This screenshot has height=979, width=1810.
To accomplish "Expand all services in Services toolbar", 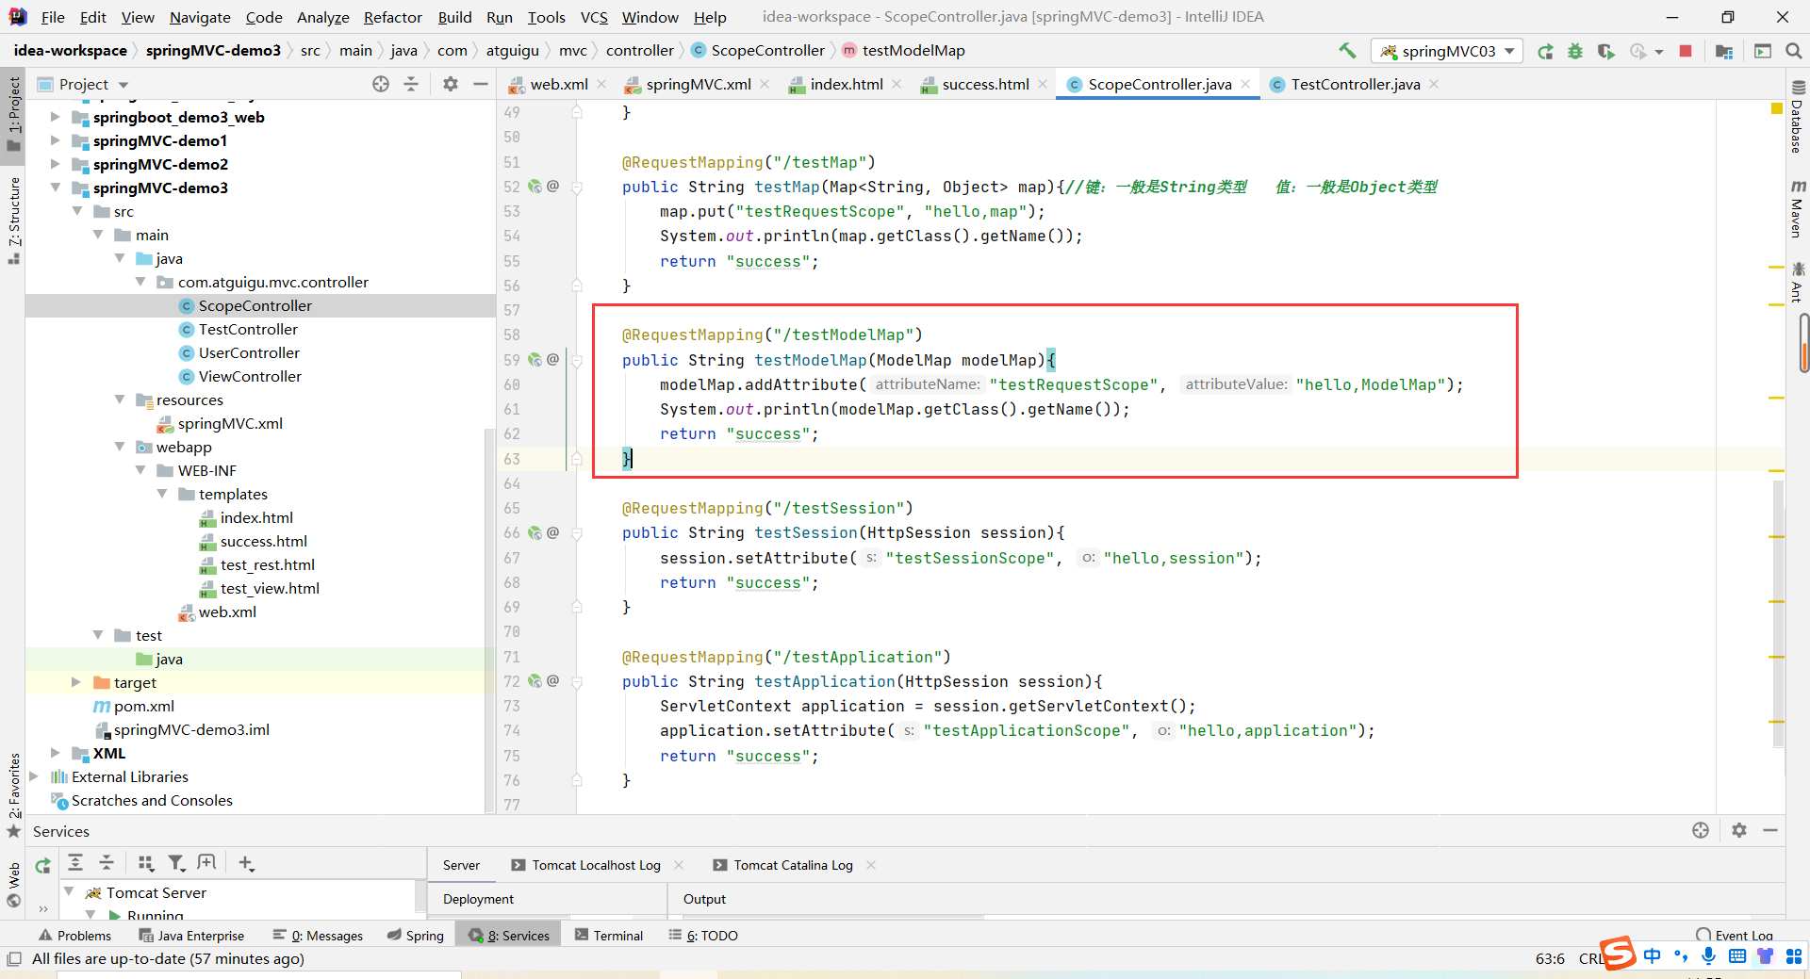I will point(75,862).
